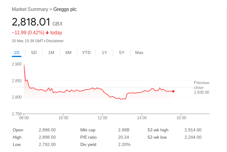The height and width of the screenshot is (152, 227).
Task: Select the 1M chart range tab
Action: 51,52
